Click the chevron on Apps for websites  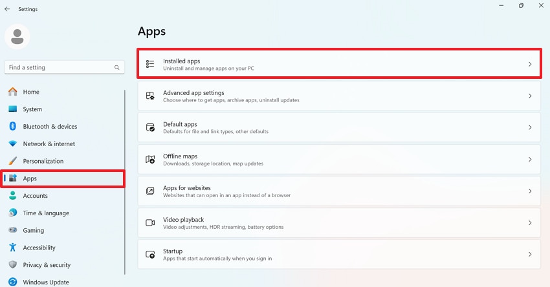pyautogui.click(x=530, y=191)
